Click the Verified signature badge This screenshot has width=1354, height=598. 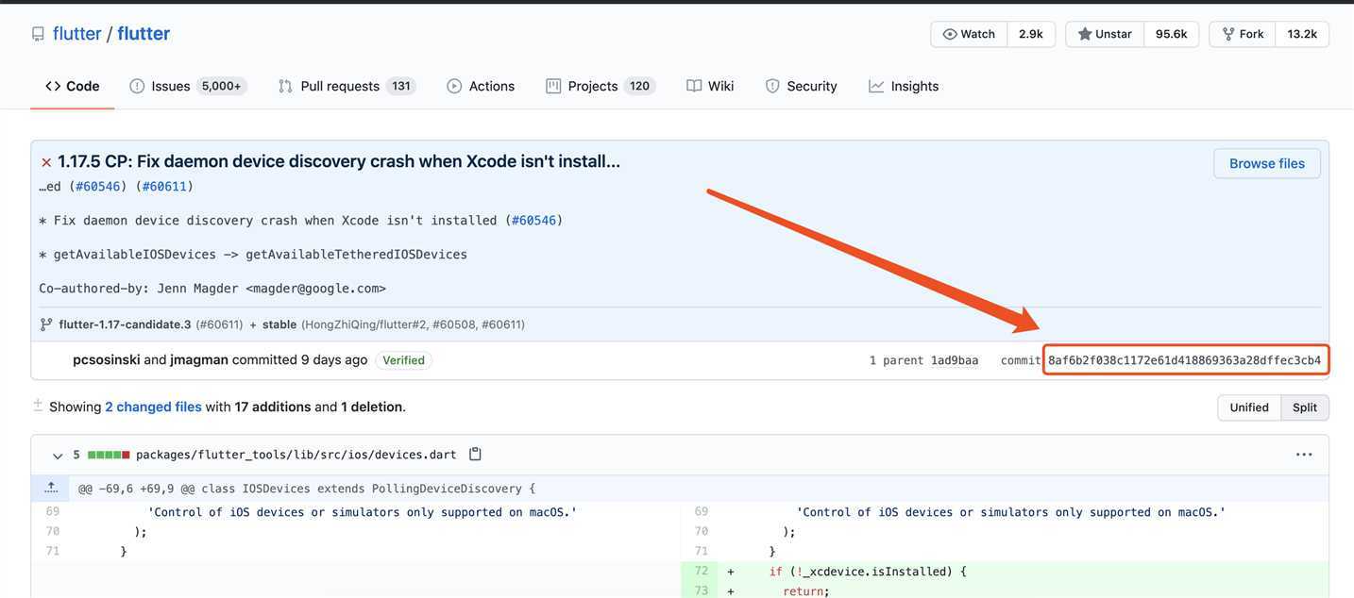(x=403, y=360)
